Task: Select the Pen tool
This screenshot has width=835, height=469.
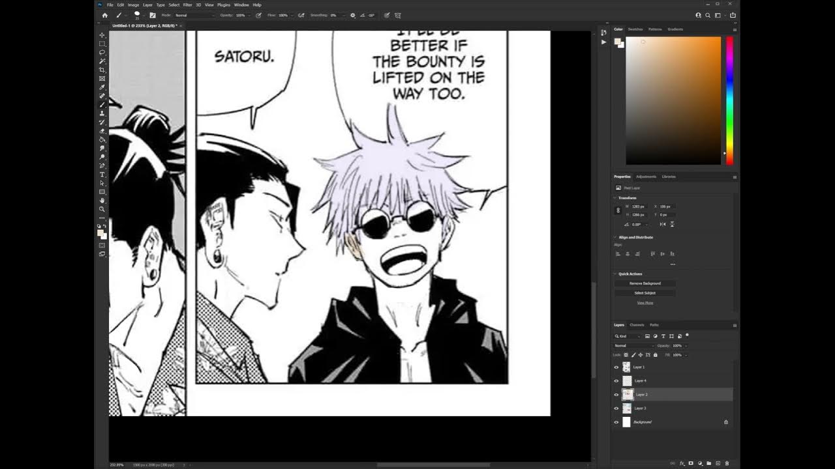Action: click(x=102, y=165)
